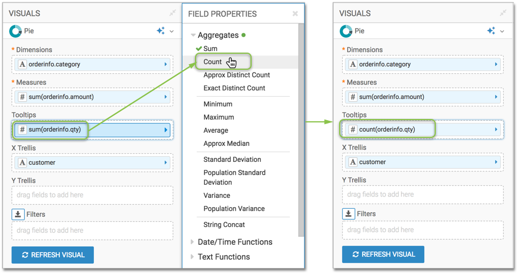Click the Pie chart icon in right Visuals panel
The image size is (517, 274).
pyautogui.click(x=346, y=31)
